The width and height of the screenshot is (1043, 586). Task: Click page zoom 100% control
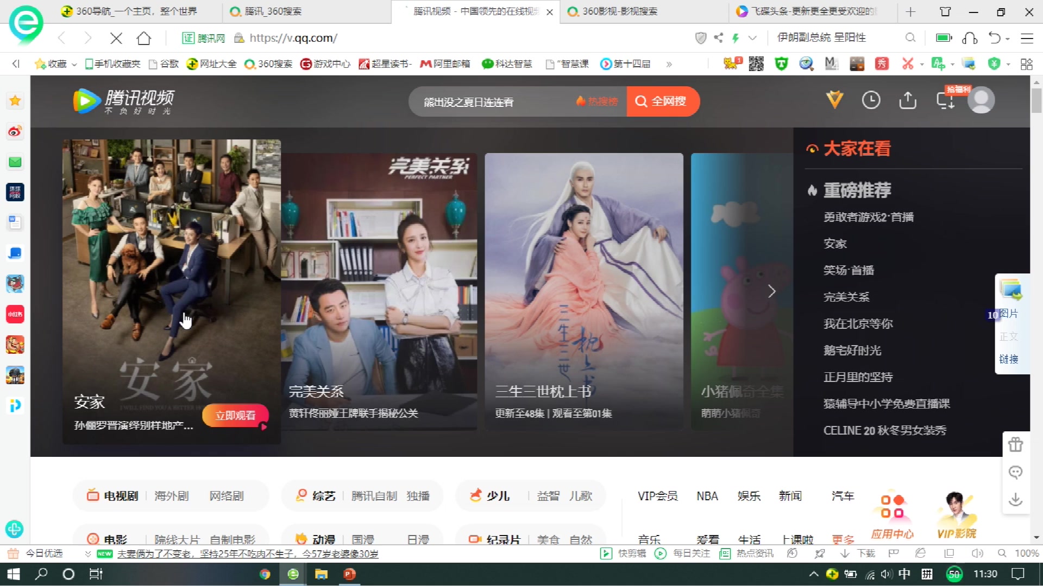pyautogui.click(x=1026, y=553)
